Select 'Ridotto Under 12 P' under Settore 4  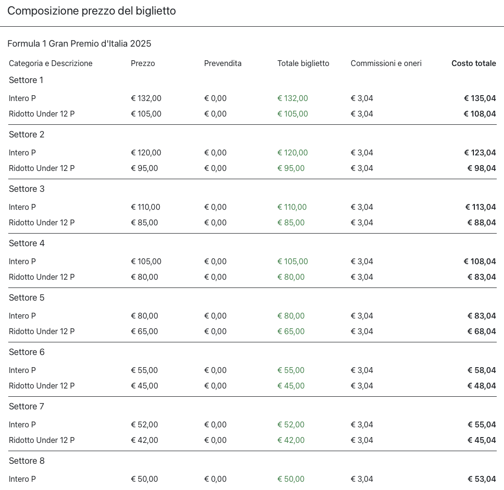click(42, 277)
